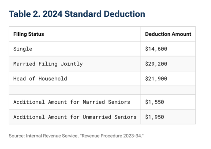Click the Head of Household cell
This screenshot has width=211, height=149.
click(x=40, y=78)
